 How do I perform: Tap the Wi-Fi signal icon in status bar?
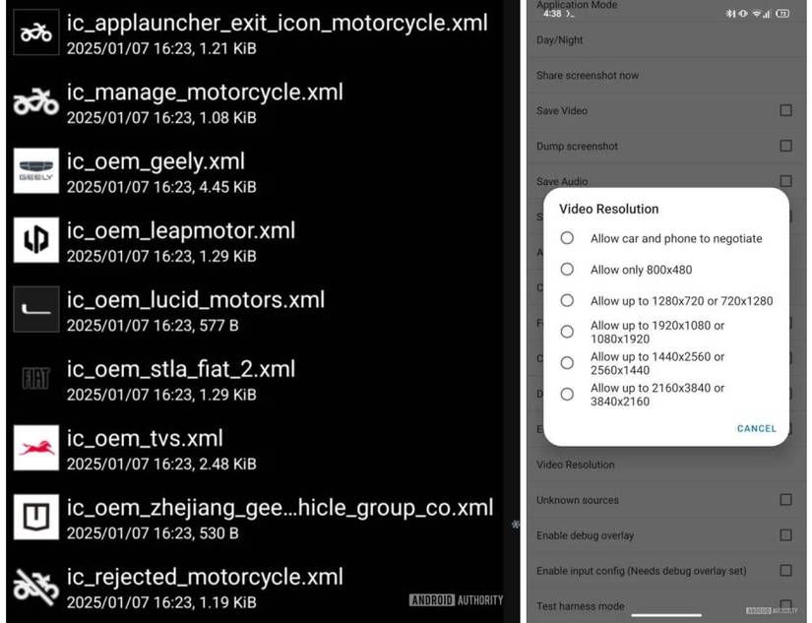coord(756,14)
